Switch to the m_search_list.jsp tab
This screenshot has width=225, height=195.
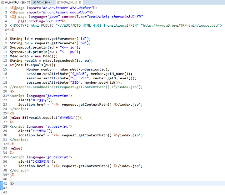[x=15, y=2]
